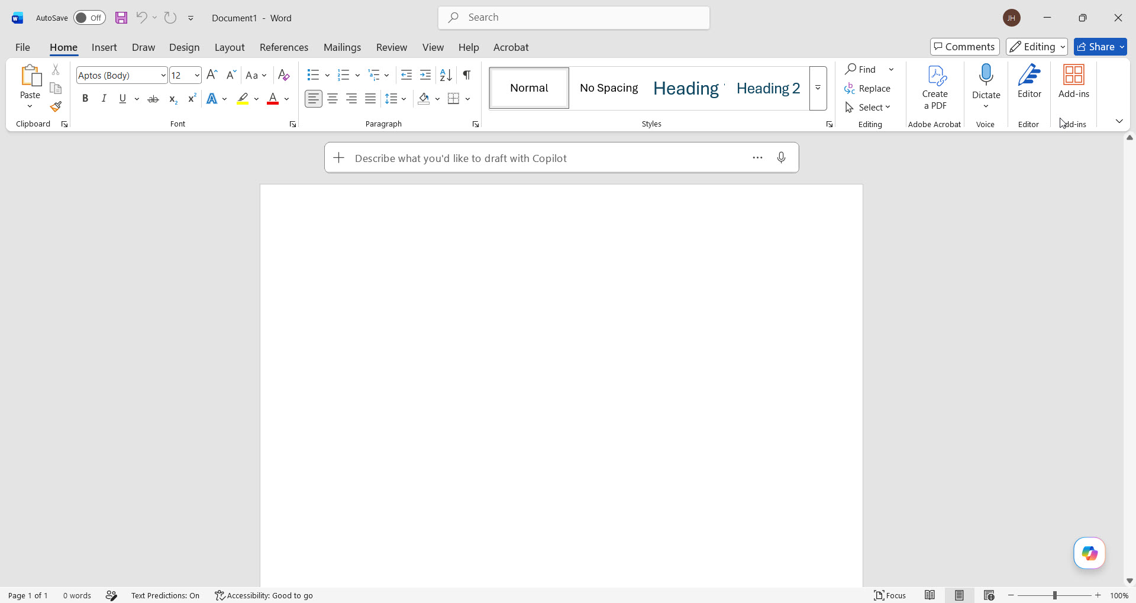Increase paragraph indent

click(425, 75)
